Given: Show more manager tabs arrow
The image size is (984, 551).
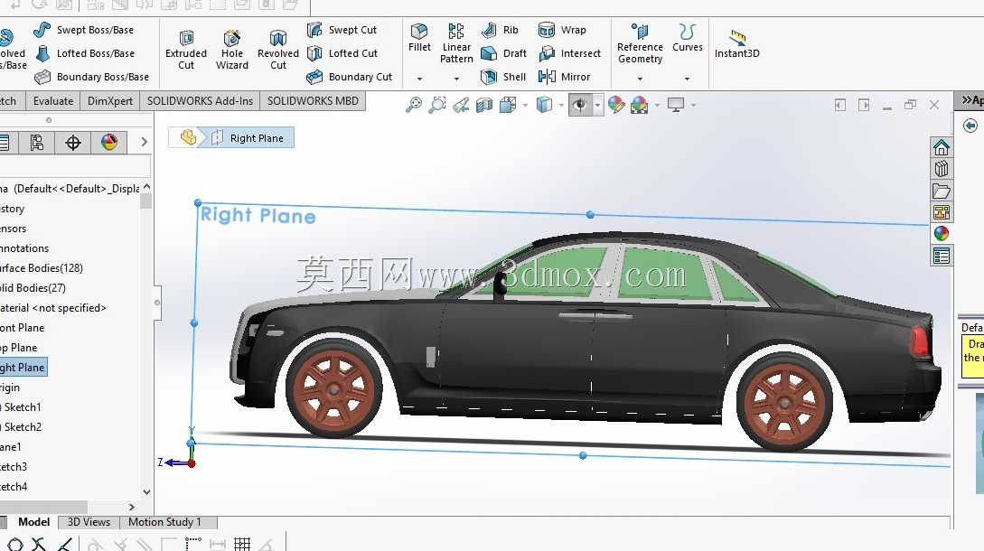Looking at the screenshot, I should 144,142.
